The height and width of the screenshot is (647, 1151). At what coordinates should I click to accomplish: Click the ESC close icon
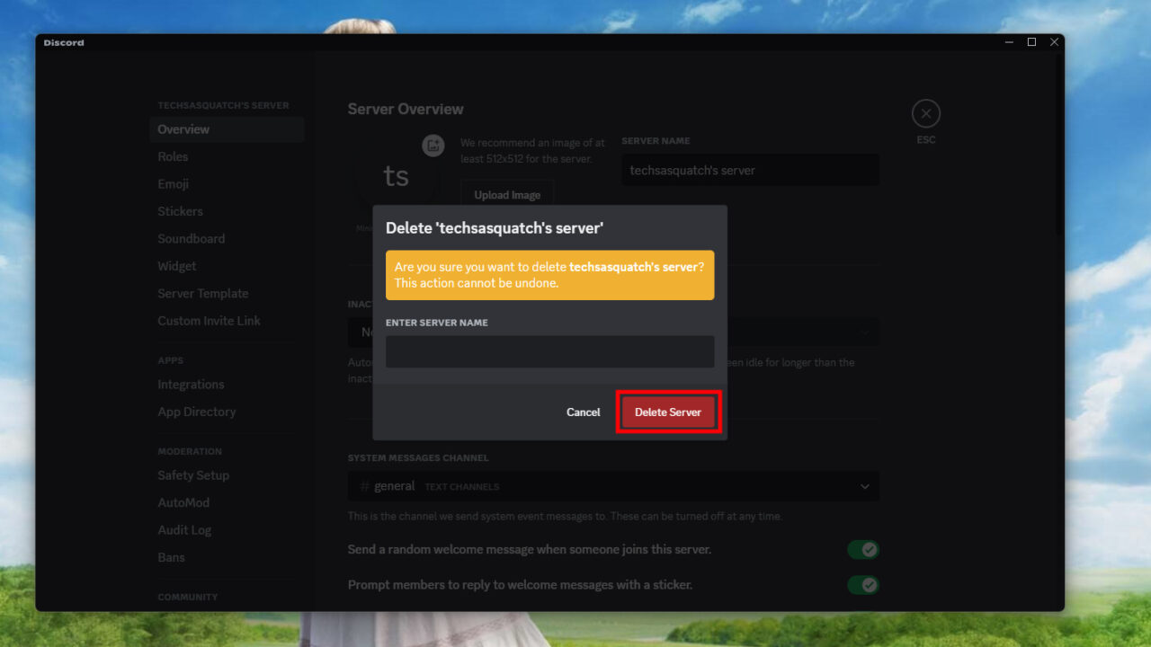pos(925,112)
